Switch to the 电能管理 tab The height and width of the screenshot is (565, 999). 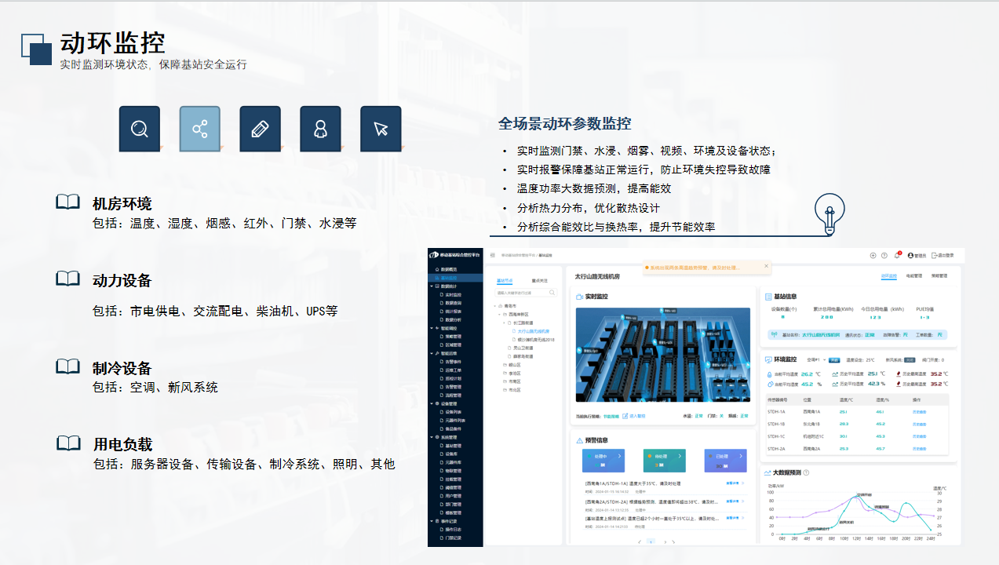pos(915,276)
